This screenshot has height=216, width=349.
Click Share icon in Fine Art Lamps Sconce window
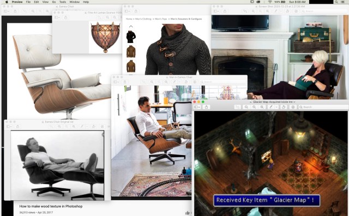(x=65, y=17)
